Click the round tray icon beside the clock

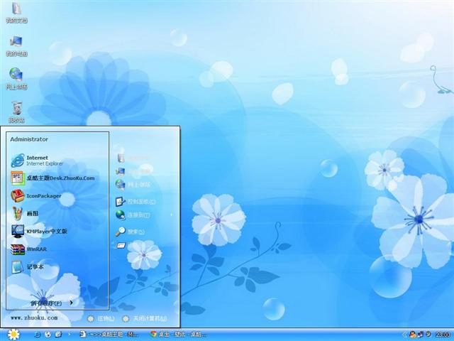428,335
